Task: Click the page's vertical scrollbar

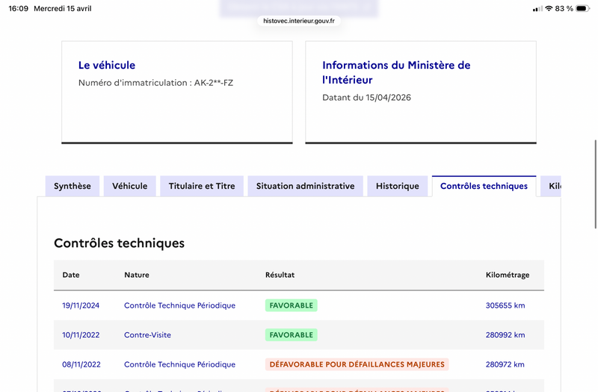Action: click(595, 184)
